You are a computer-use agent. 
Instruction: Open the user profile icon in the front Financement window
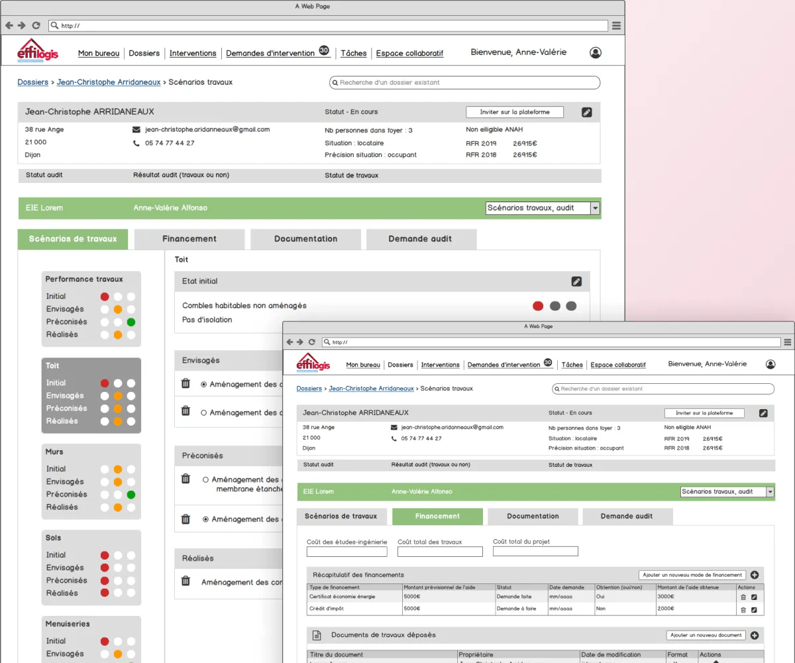pos(770,364)
